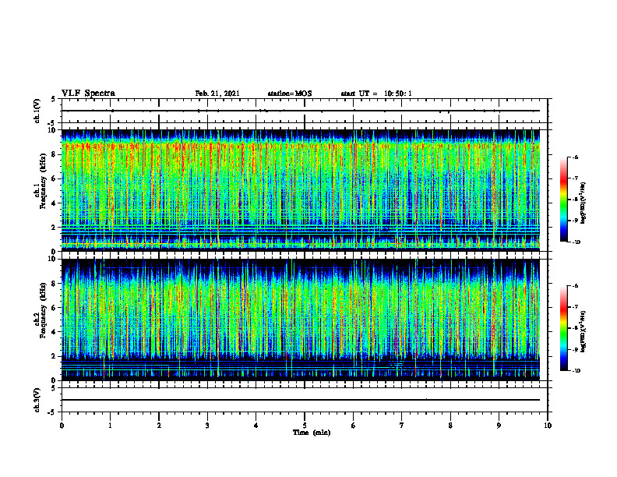Click the "4" kHz tick of ch.2 spectrogram
The height and width of the screenshot is (477, 617).
55,332
